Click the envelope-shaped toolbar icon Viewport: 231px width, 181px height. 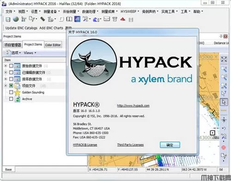pyautogui.click(x=107, y=19)
